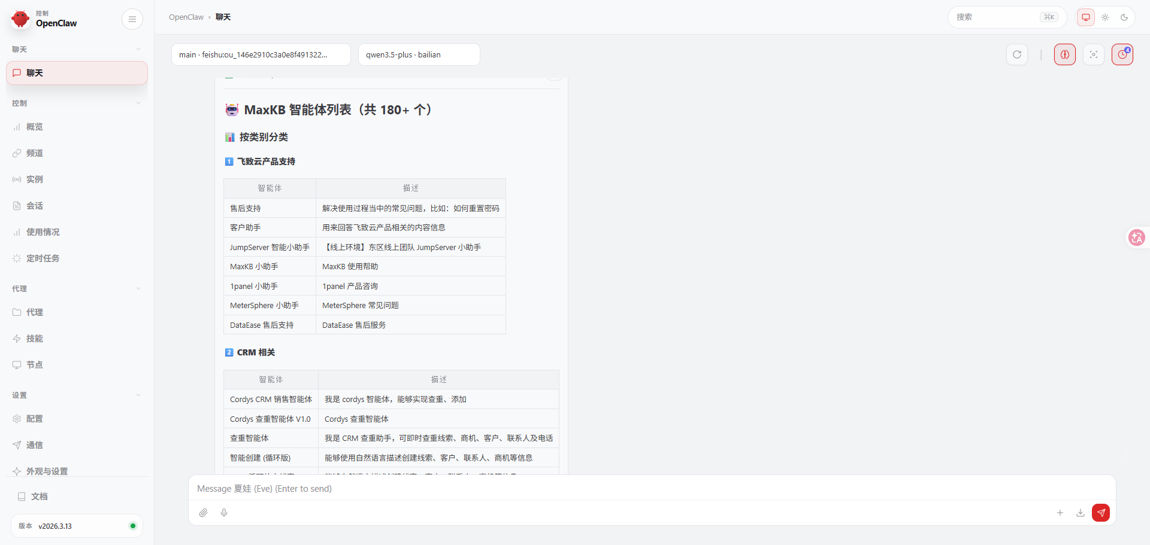Open the qwen3.5-plus model dropdown
The height and width of the screenshot is (545, 1150).
tap(419, 54)
